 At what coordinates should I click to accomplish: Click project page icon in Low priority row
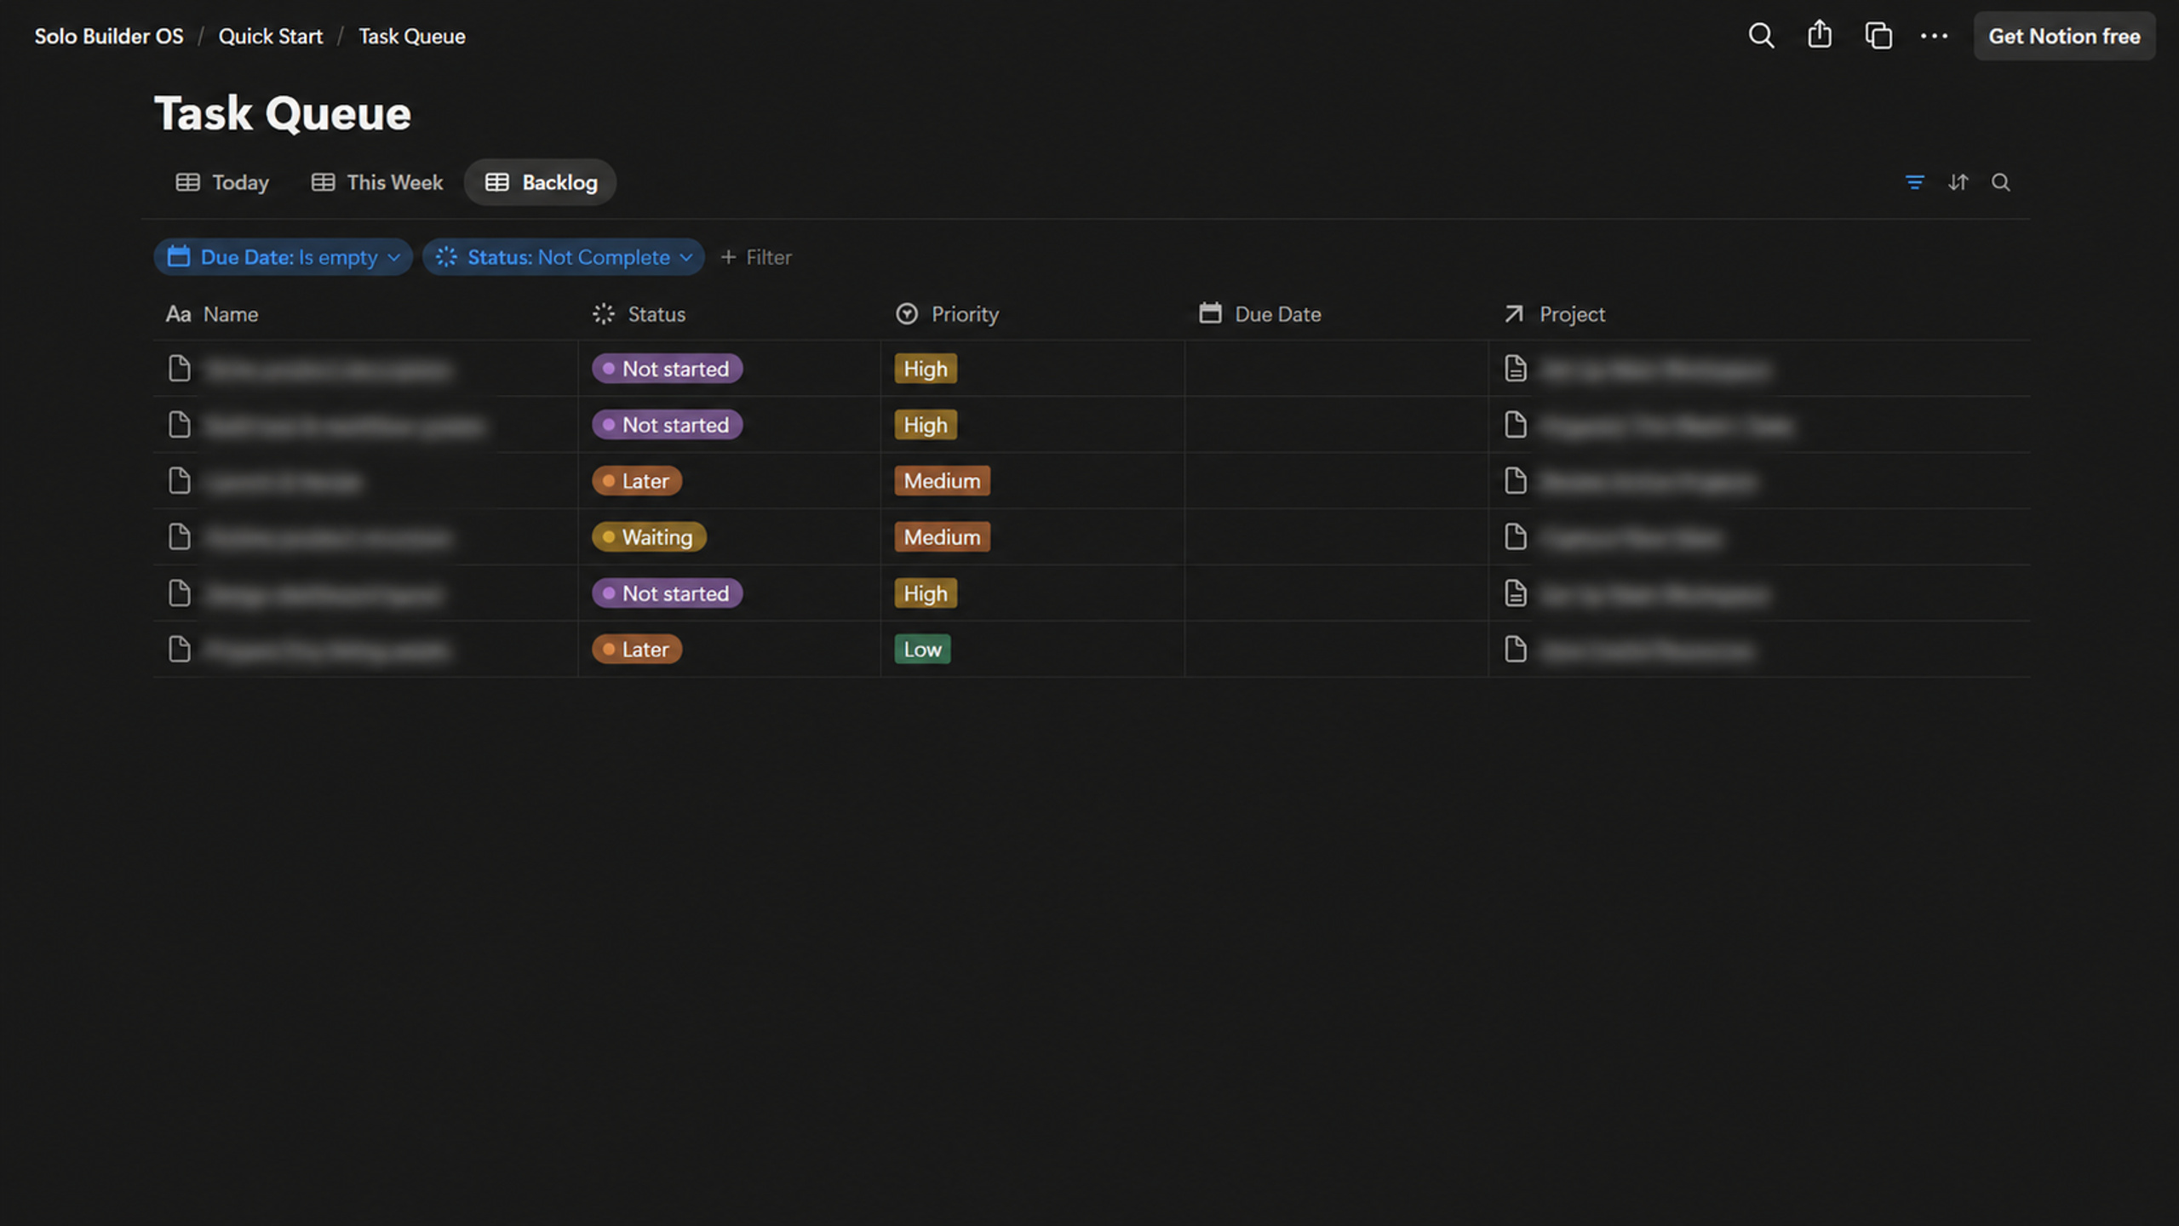(1515, 650)
